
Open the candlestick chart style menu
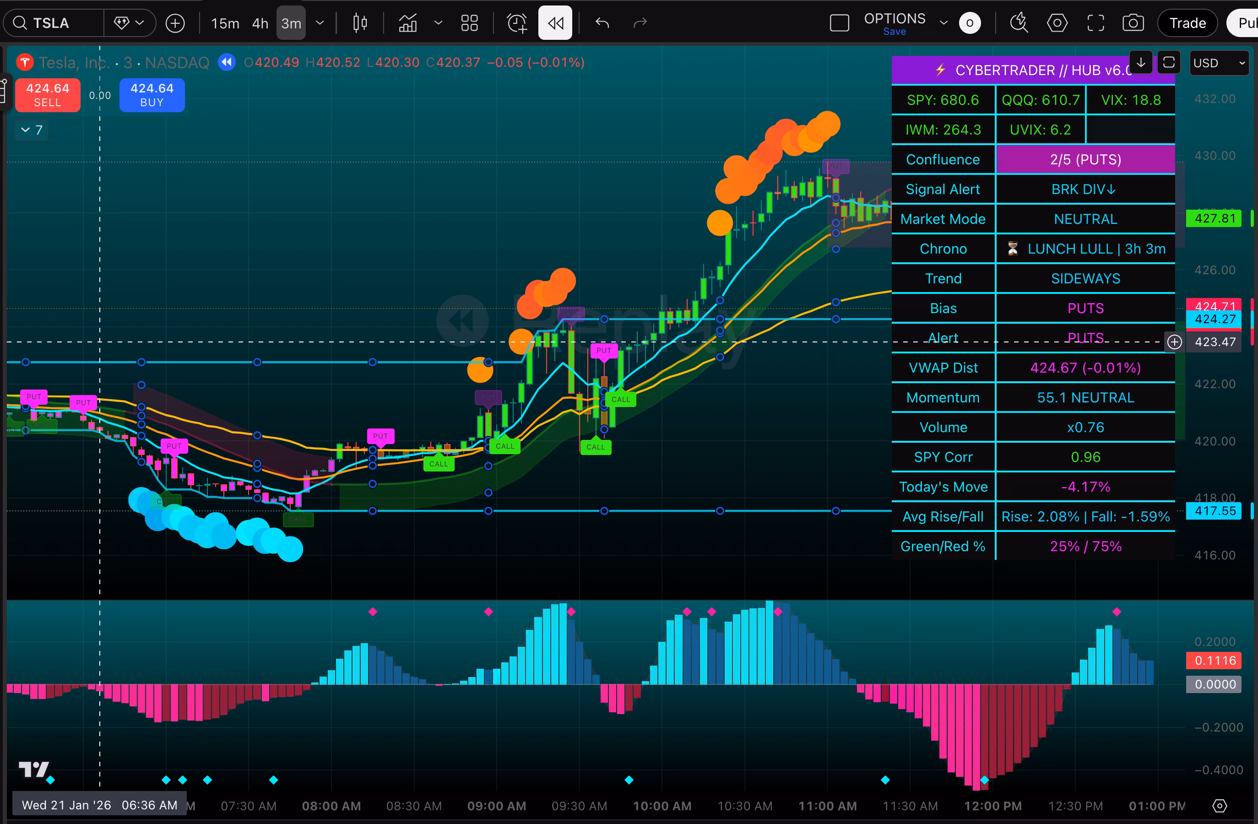tap(360, 23)
